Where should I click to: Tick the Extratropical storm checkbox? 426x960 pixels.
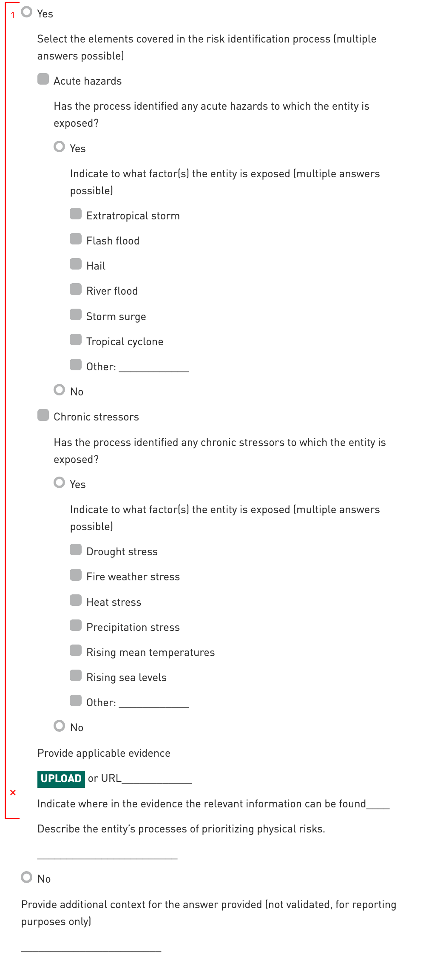point(76,214)
